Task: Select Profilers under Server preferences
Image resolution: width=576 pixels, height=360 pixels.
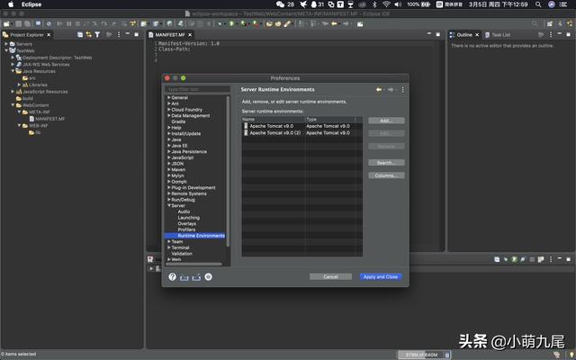Action: [186, 229]
